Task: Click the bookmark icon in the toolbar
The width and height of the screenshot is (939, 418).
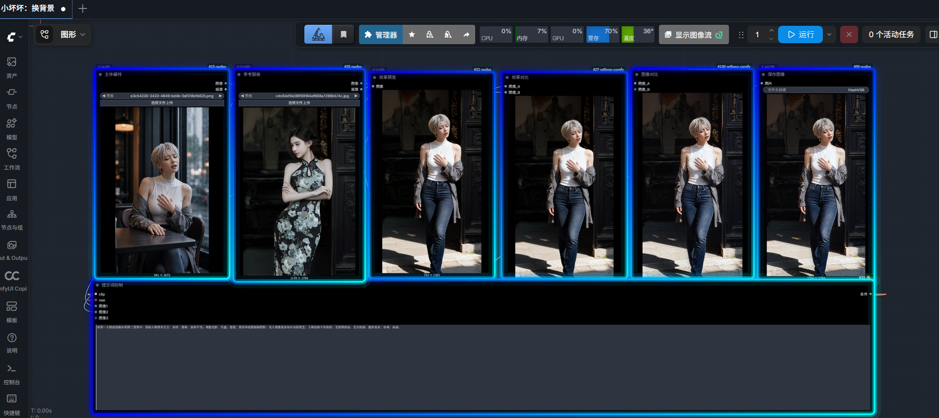Action: tap(343, 34)
